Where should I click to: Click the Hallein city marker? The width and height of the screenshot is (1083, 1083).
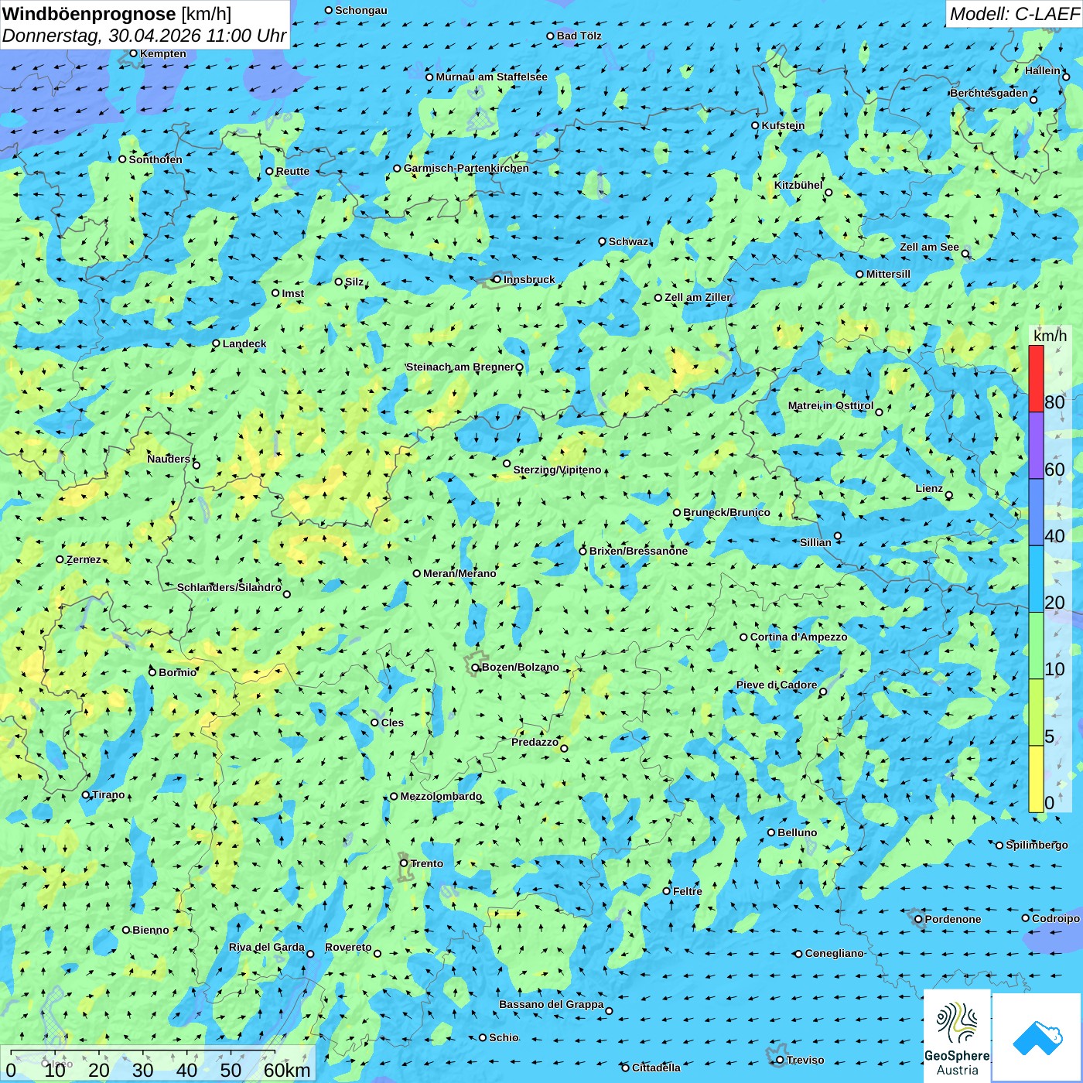[x=1066, y=77]
